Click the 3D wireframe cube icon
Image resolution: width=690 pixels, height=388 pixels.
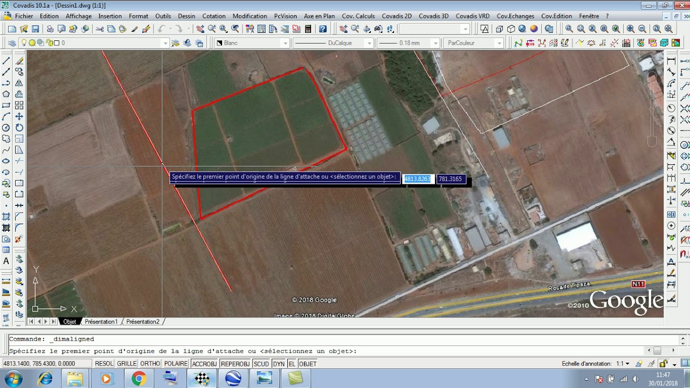coord(499,29)
